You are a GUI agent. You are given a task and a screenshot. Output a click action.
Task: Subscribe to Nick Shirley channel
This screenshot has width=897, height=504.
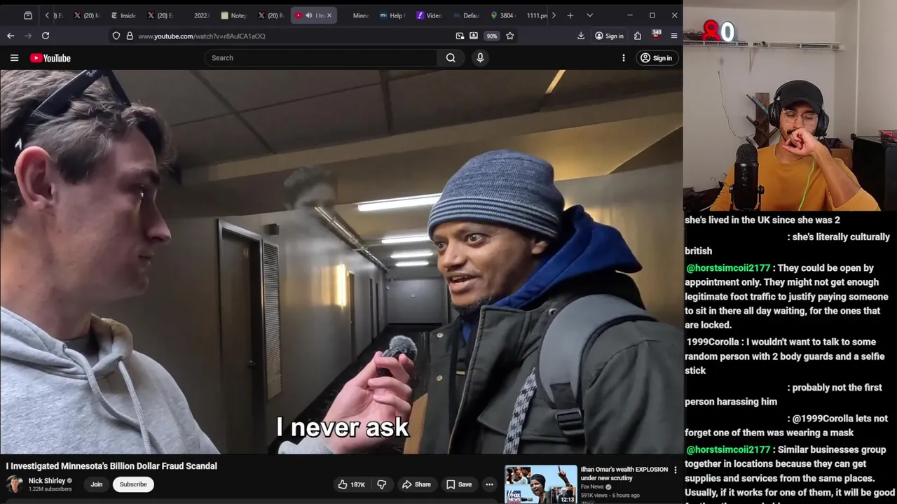[x=133, y=484]
